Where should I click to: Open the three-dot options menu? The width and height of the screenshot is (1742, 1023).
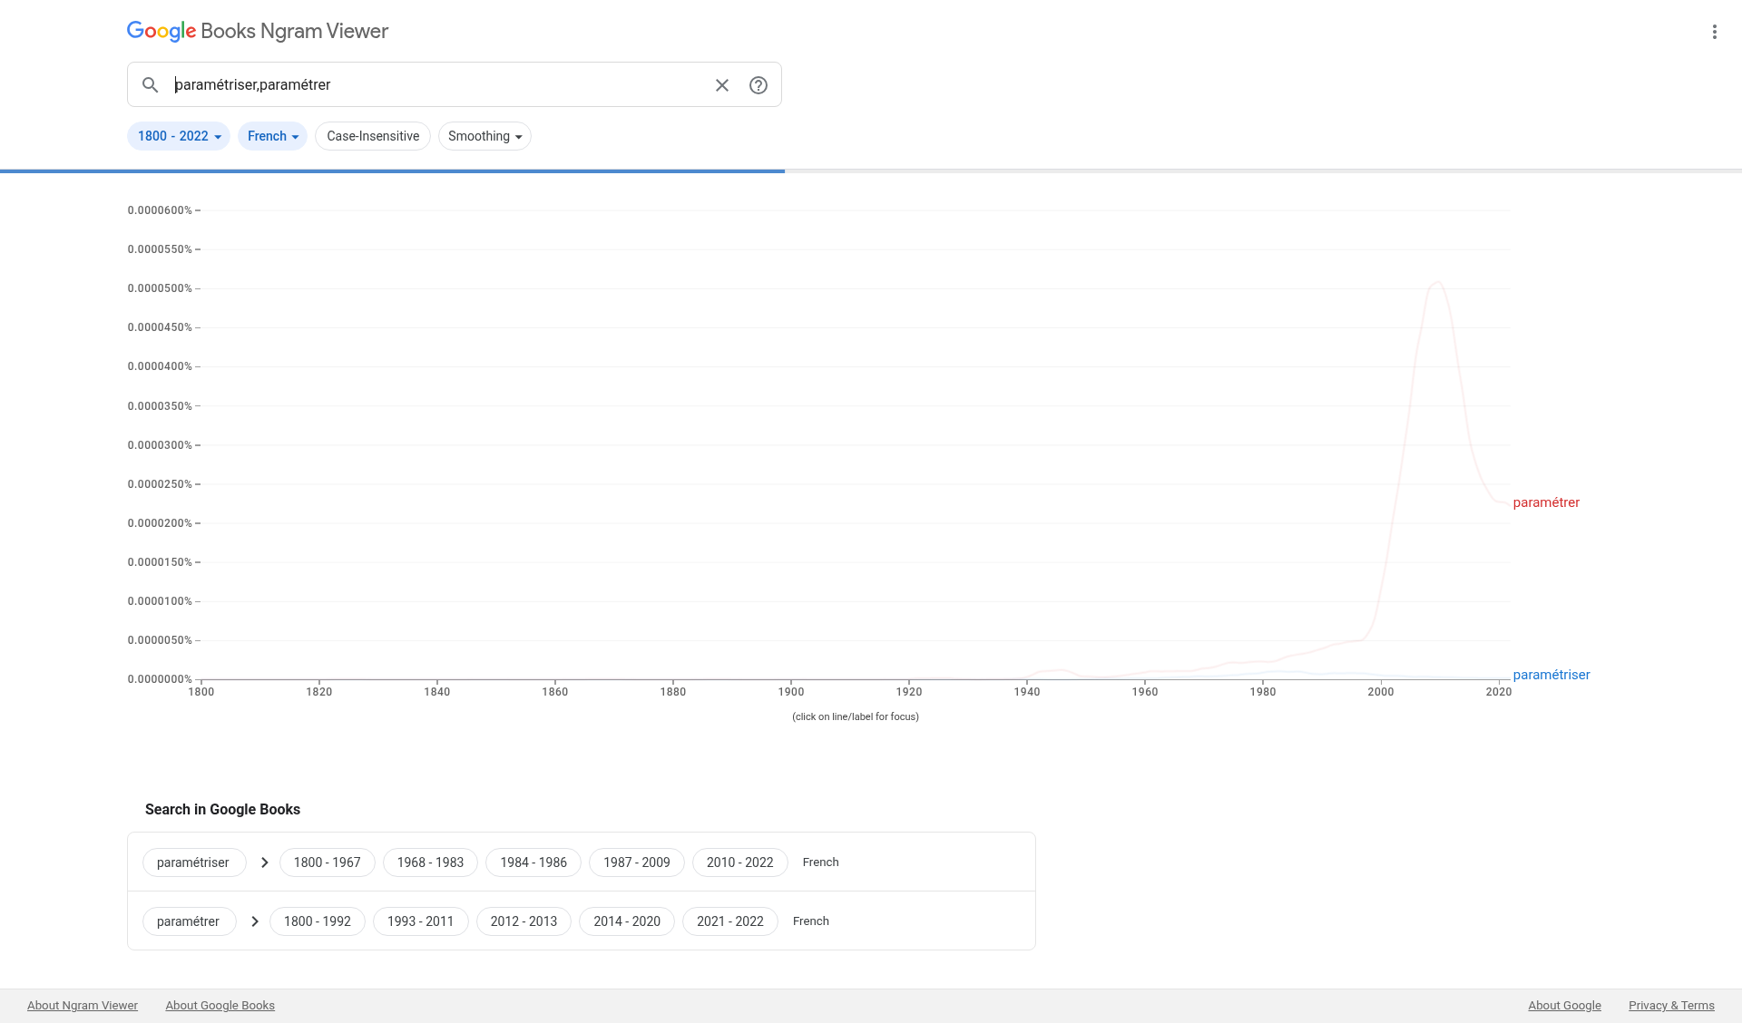(1714, 32)
